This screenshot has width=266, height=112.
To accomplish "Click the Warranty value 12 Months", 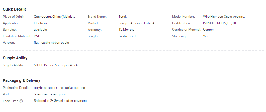I will pyautogui.click(x=126, y=30).
